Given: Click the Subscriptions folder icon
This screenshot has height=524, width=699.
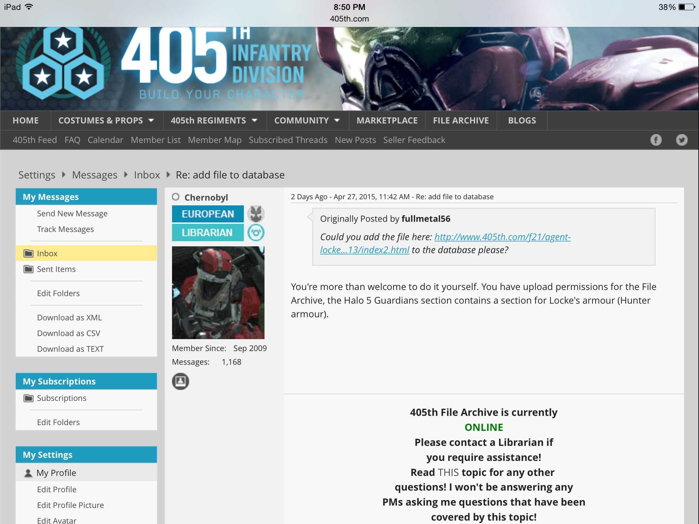Looking at the screenshot, I should (x=28, y=398).
